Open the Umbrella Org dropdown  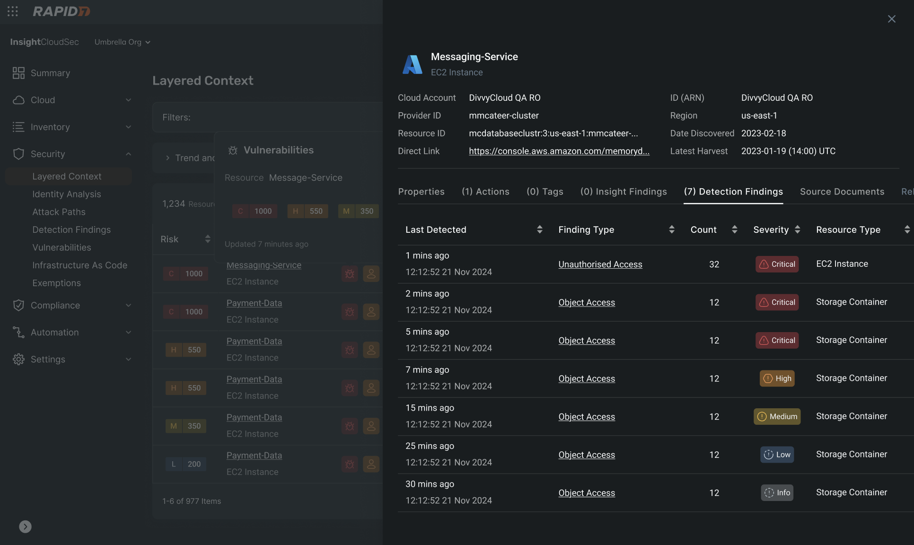click(122, 42)
